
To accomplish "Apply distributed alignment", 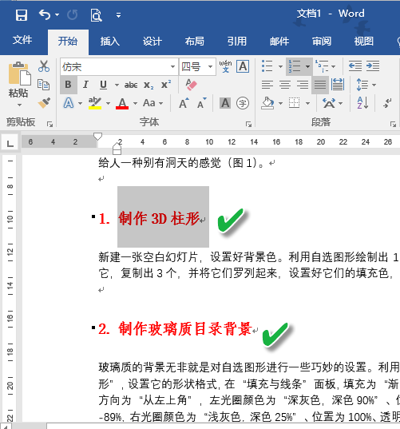I will tap(338, 85).
